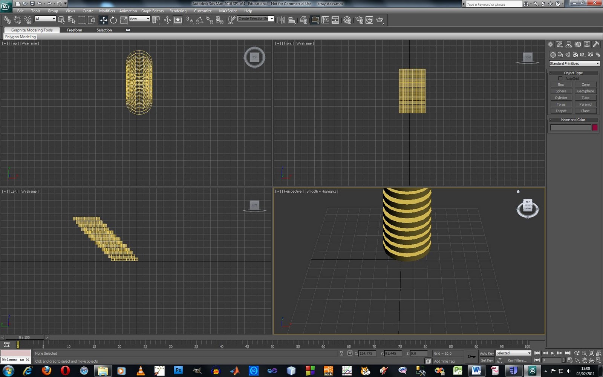Toggle Window/Crossing selection mode
This screenshot has height=377, width=603.
(x=92, y=20)
